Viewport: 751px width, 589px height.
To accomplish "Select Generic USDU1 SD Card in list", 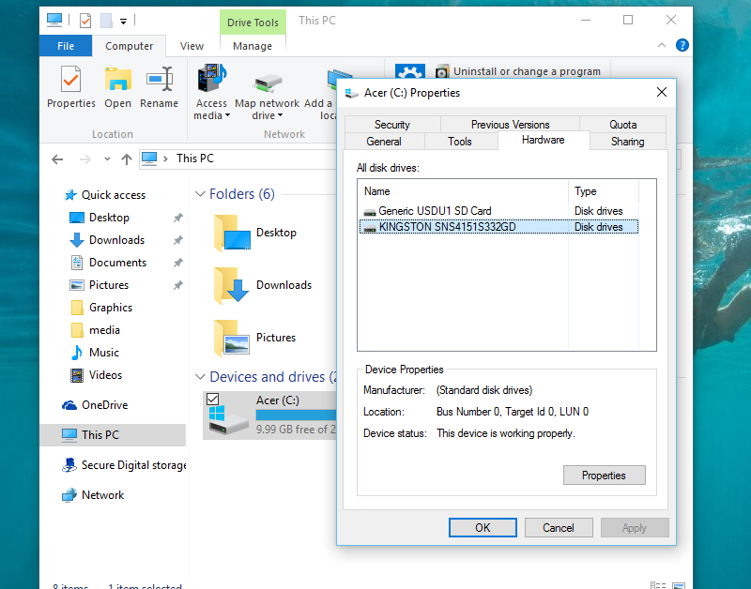I will (x=434, y=211).
